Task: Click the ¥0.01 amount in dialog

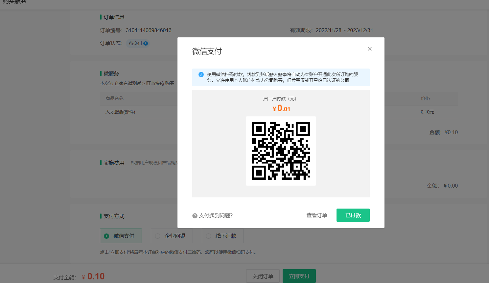Action: coord(281,108)
